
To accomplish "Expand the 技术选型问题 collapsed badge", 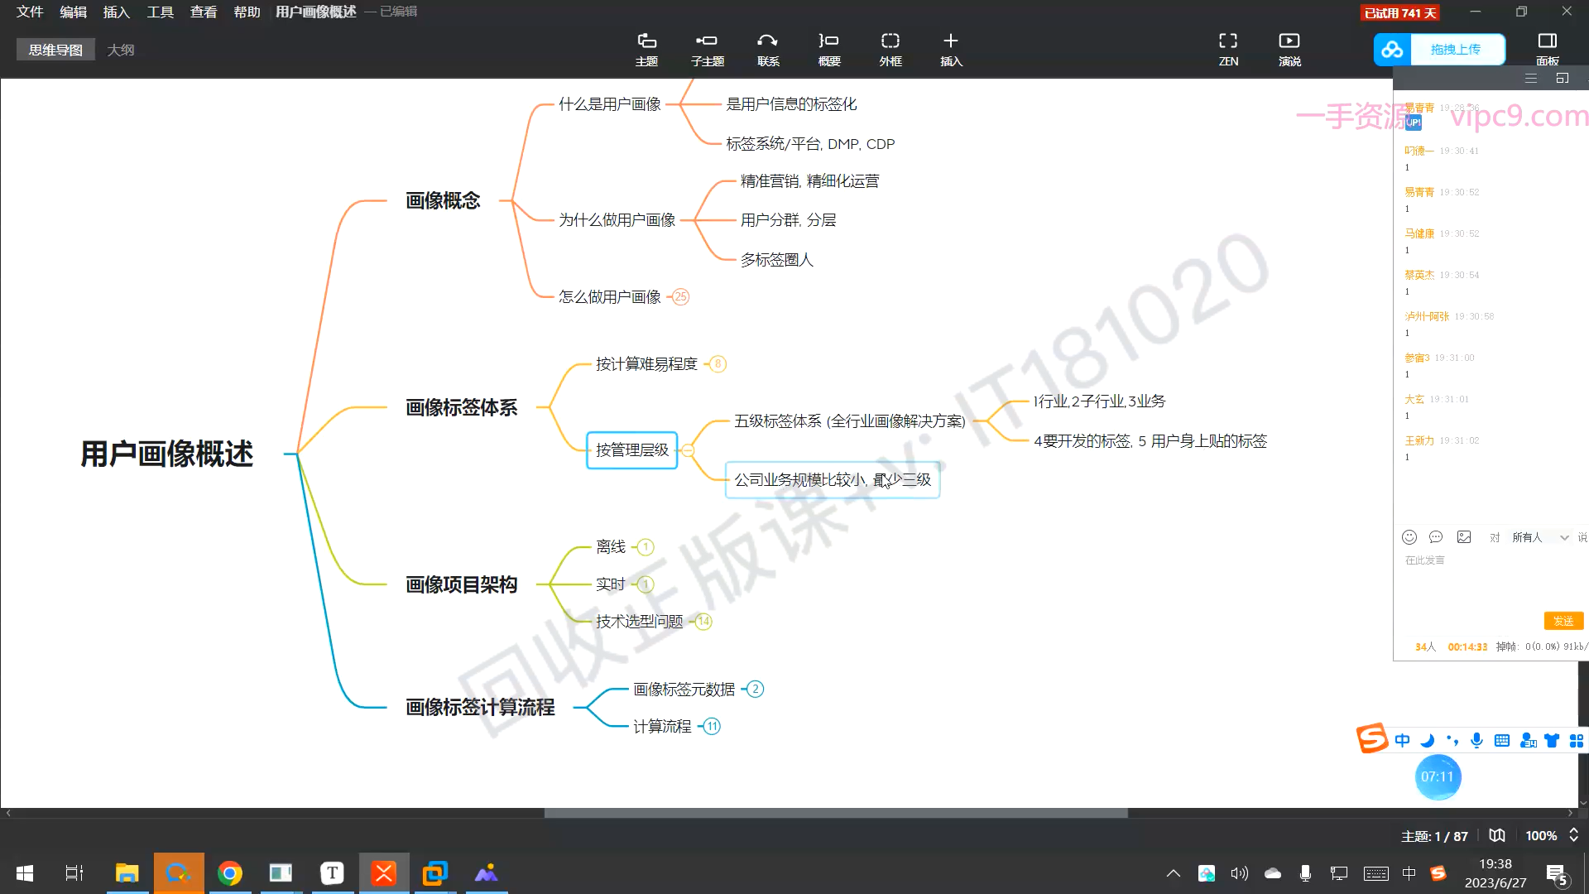I will (x=703, y=622).
